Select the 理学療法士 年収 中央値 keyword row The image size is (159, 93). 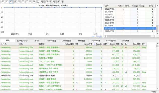[73, 69]
